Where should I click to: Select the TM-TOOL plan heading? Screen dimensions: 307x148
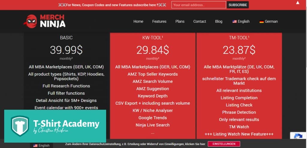pyautogui.click(x=239, y=38)
